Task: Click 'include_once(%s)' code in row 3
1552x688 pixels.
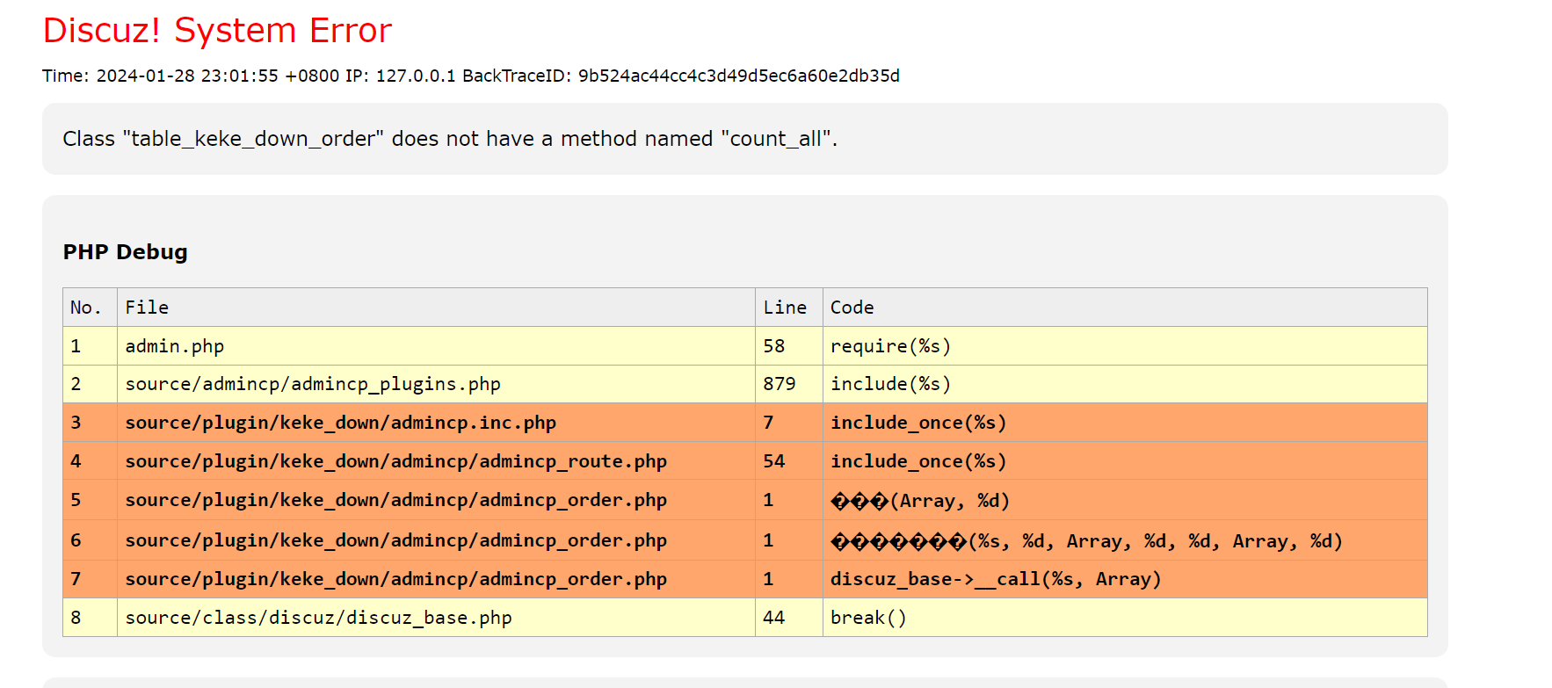Action: pyautogui.click(x=1125, y=423)
